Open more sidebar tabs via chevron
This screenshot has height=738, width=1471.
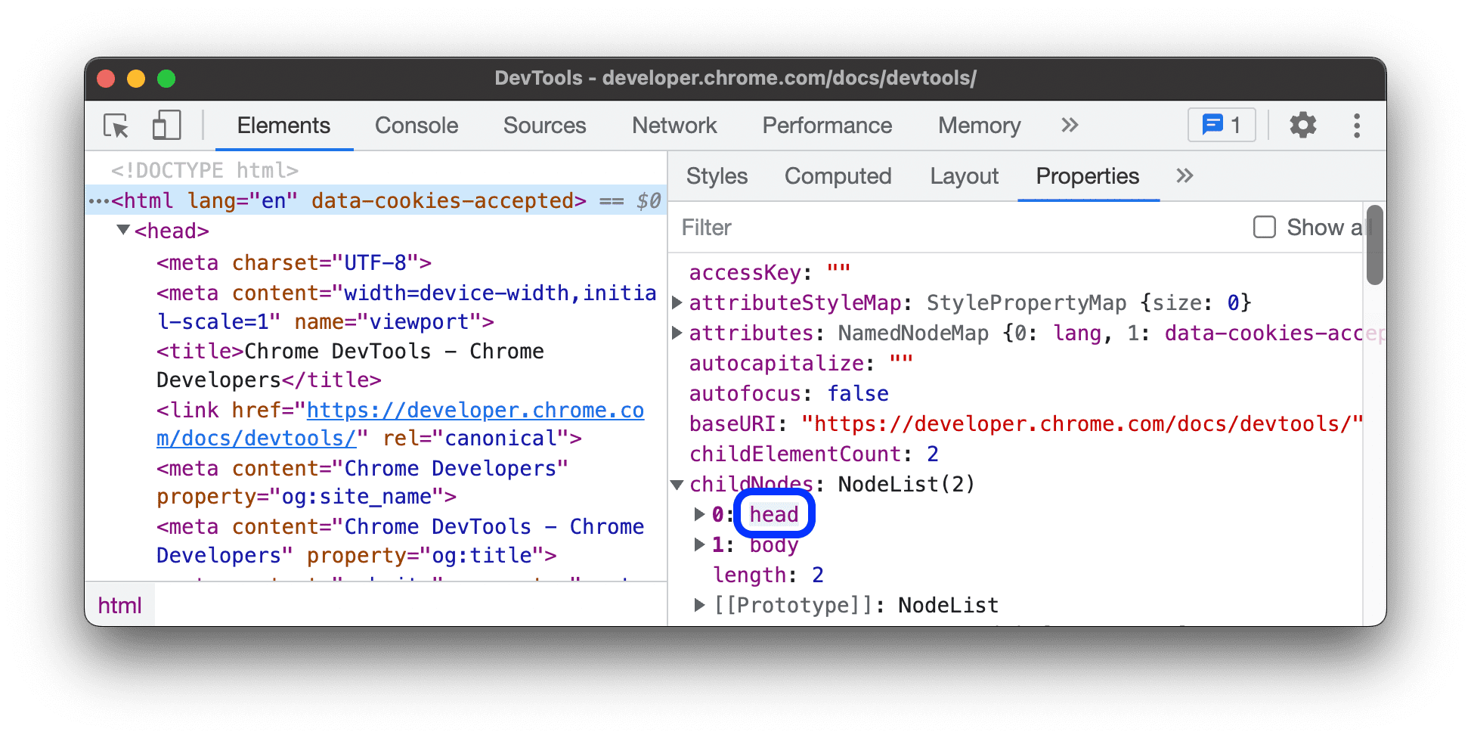(1184, 176)
